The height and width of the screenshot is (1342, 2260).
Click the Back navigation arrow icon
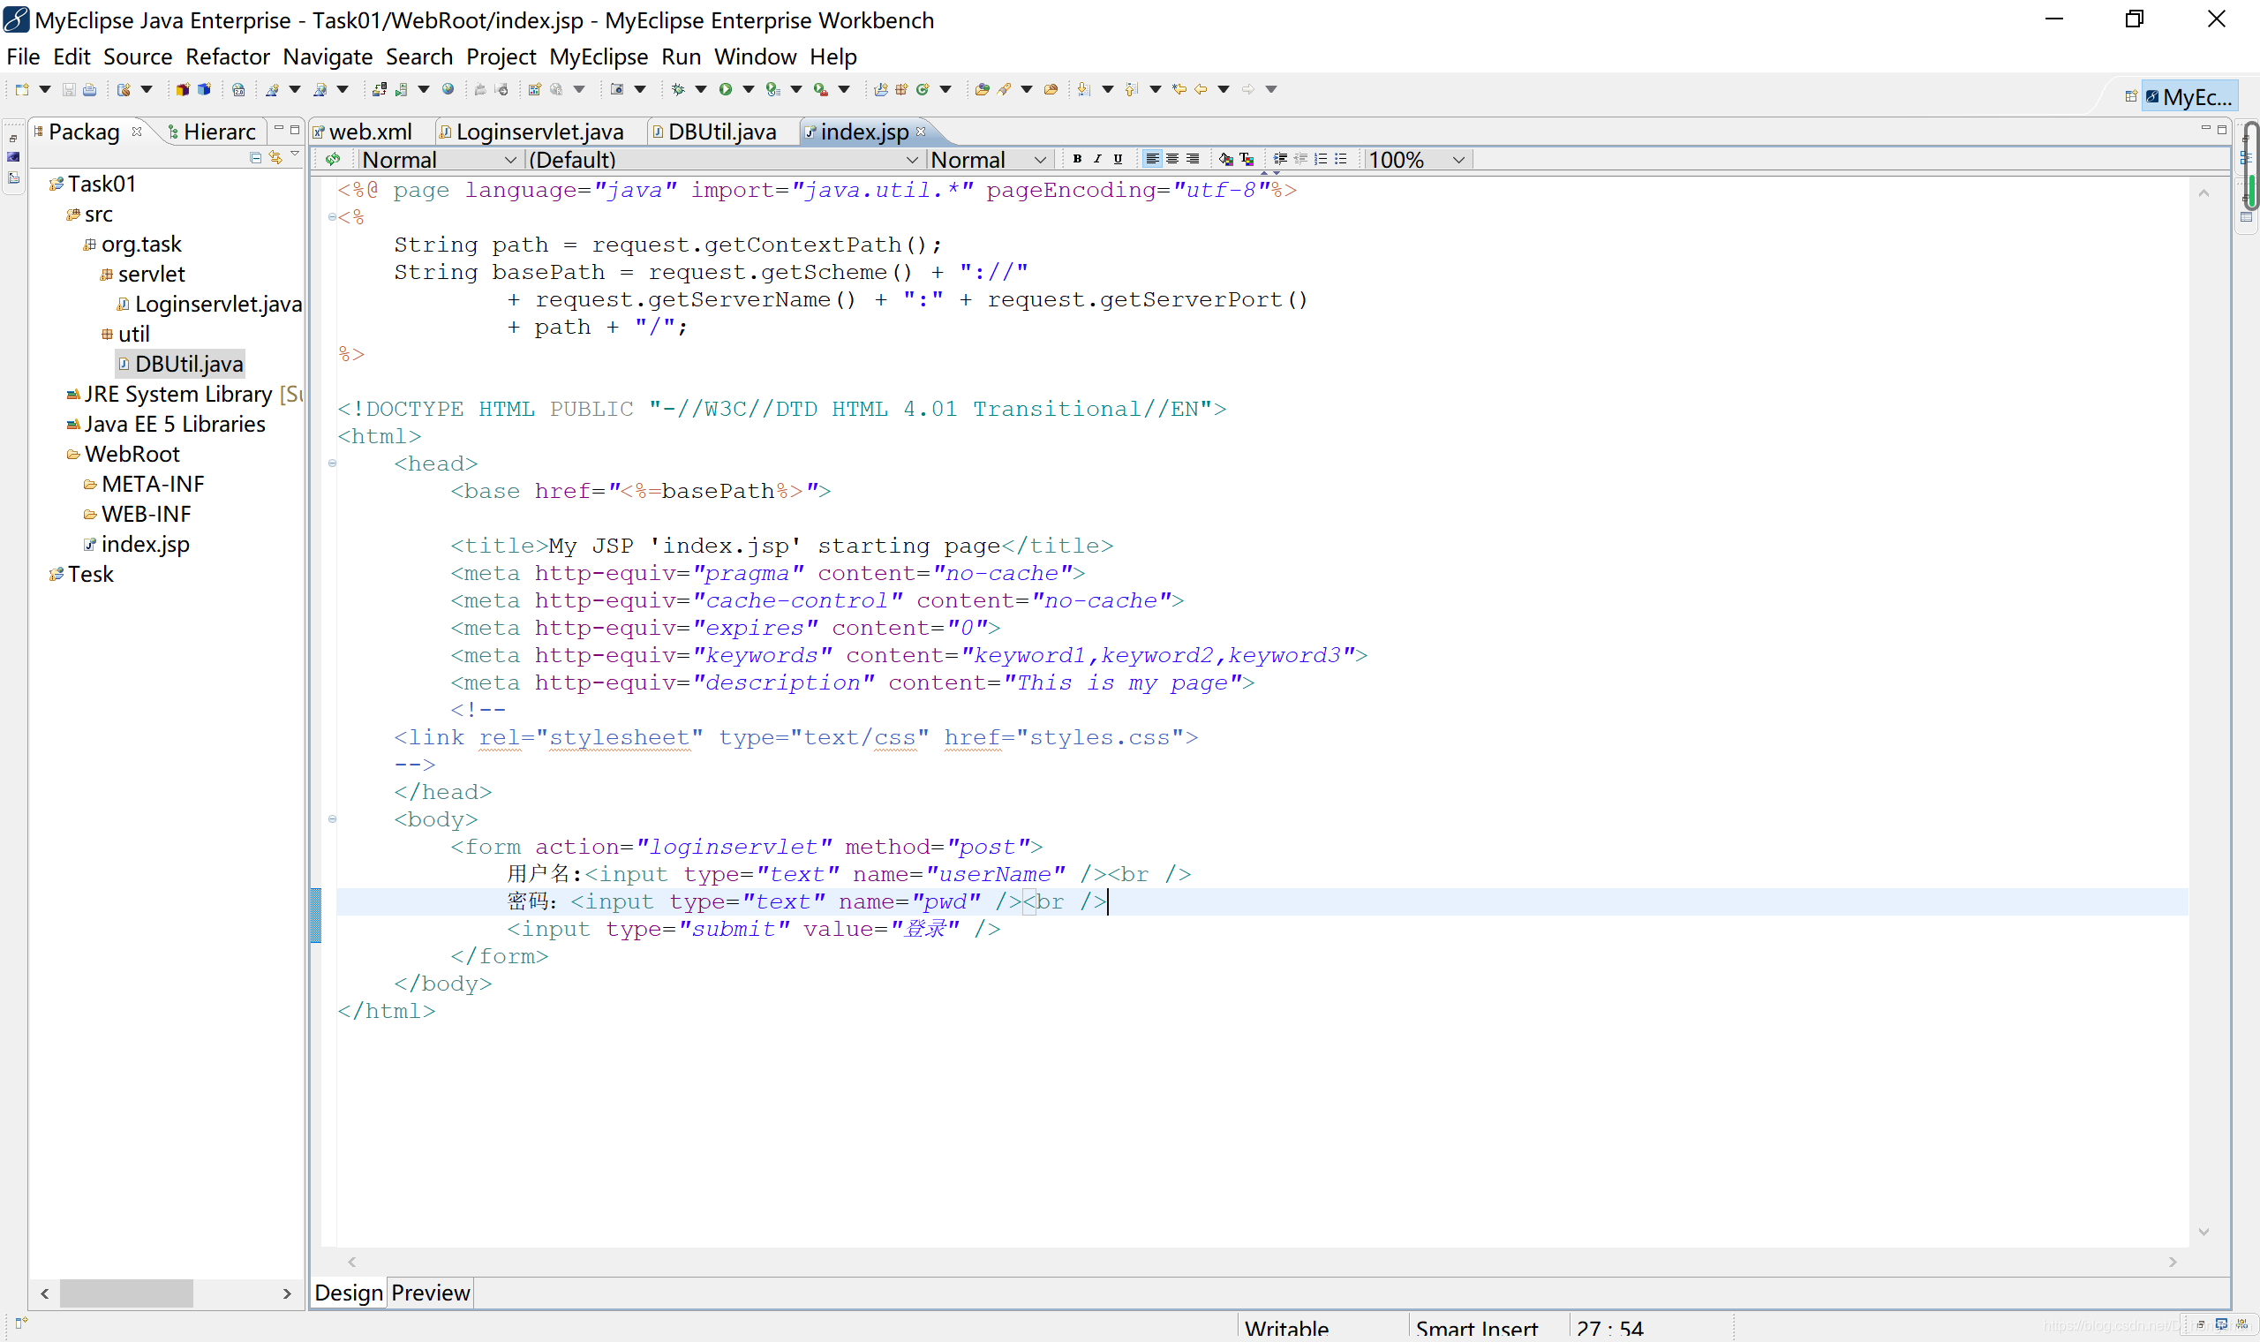click(1201, 89)
